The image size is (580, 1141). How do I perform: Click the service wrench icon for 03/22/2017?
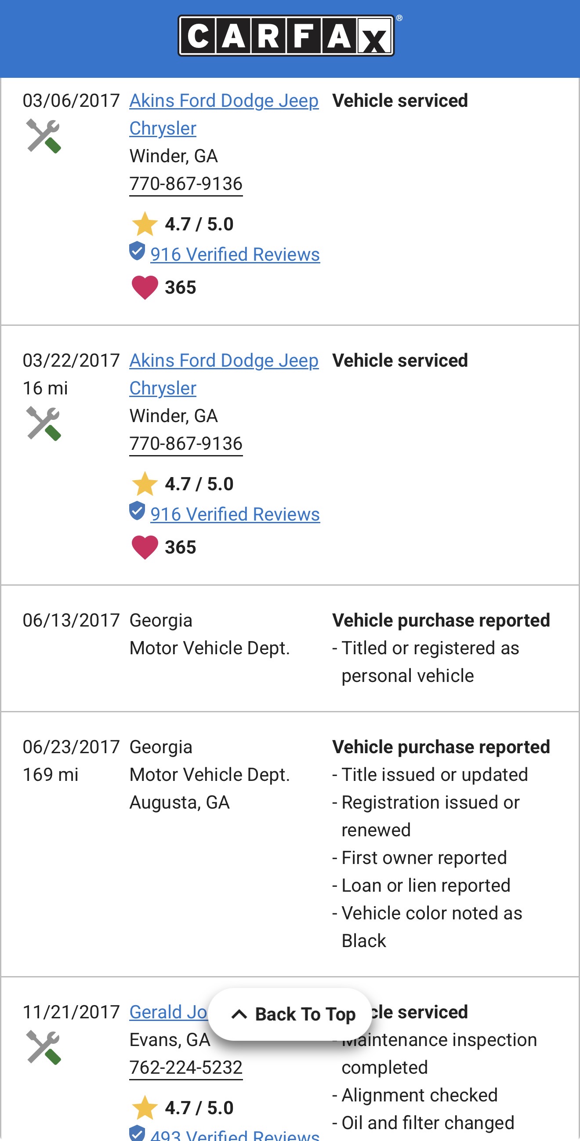coord(43,423)
